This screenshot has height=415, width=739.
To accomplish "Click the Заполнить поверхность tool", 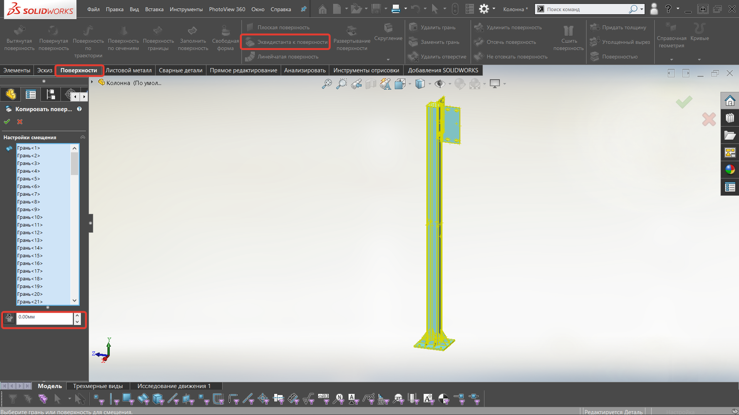I will coord(193,38).
